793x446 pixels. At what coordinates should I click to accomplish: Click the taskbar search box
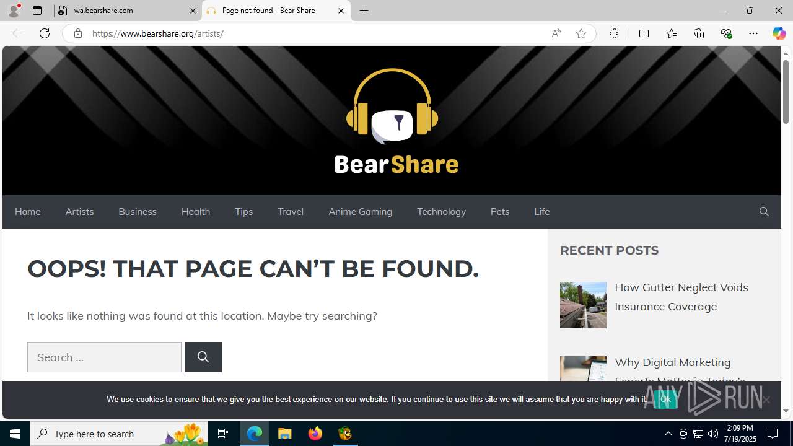119,434
